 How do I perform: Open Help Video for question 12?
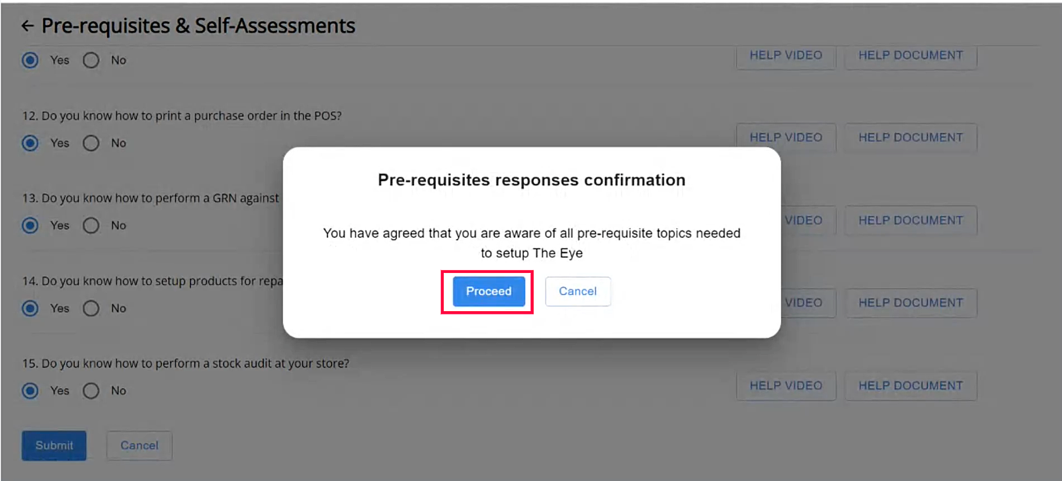pos(786,137)
